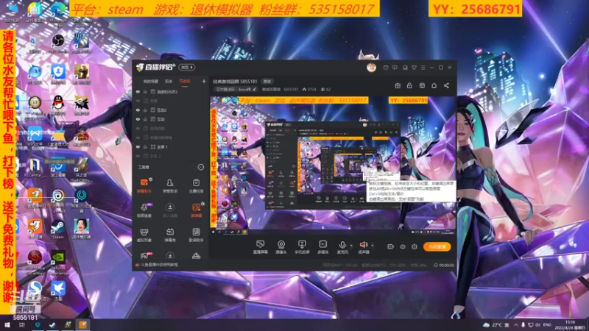Open the 弹幕秀 tool

point(170,235)
